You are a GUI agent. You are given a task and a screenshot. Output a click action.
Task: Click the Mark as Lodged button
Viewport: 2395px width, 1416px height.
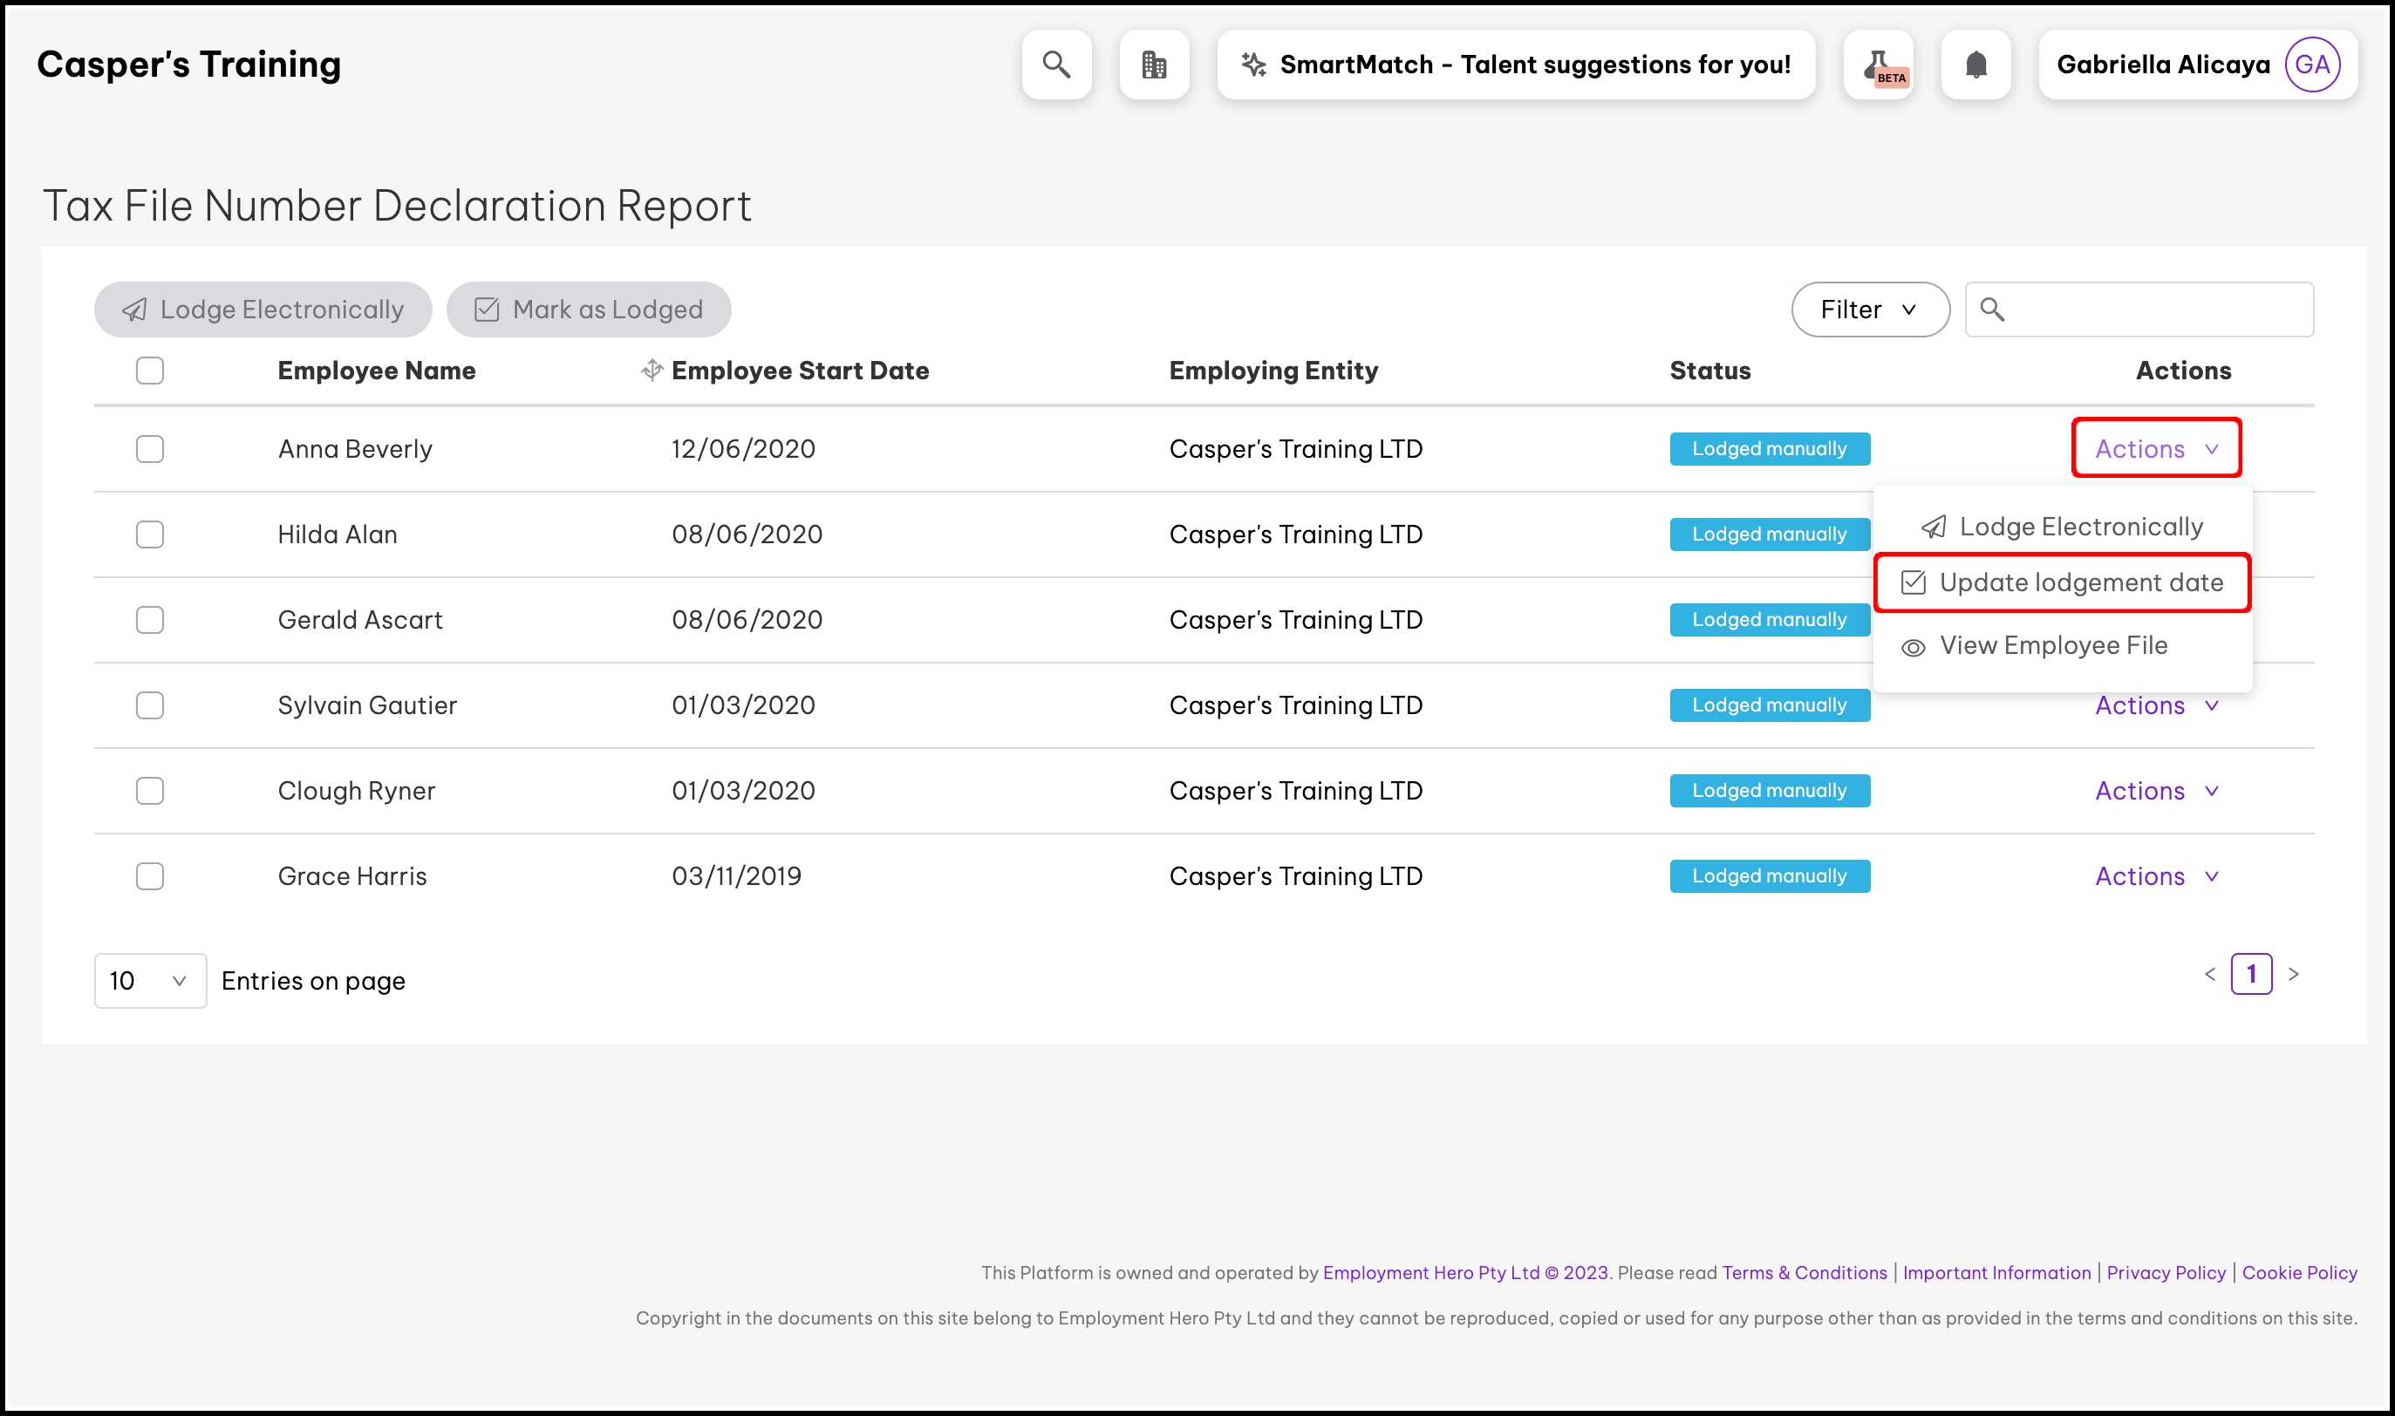(589, 310)
